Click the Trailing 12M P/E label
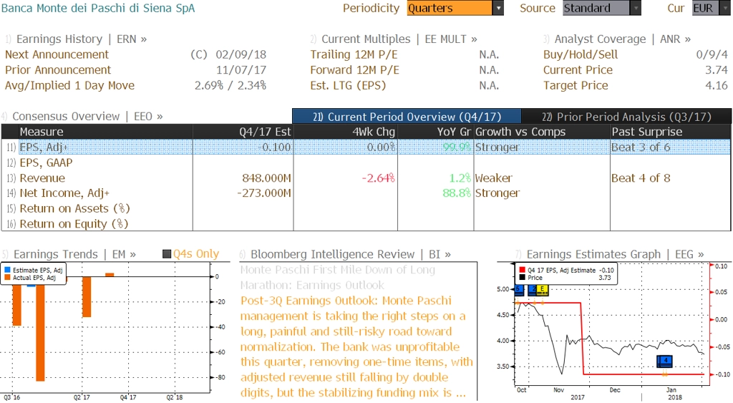 point(354,54)
